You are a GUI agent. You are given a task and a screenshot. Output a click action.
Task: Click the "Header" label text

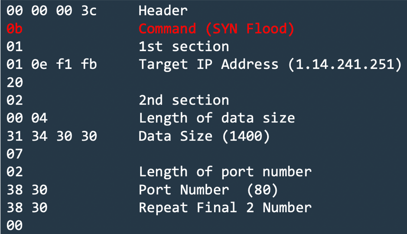click(163, 10)
